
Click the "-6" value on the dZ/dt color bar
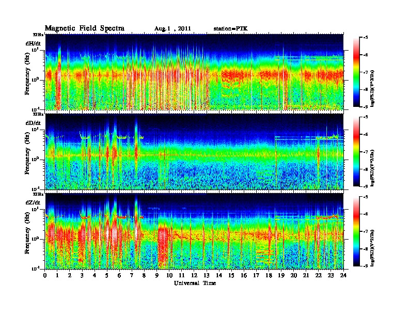tap(366, 214)
